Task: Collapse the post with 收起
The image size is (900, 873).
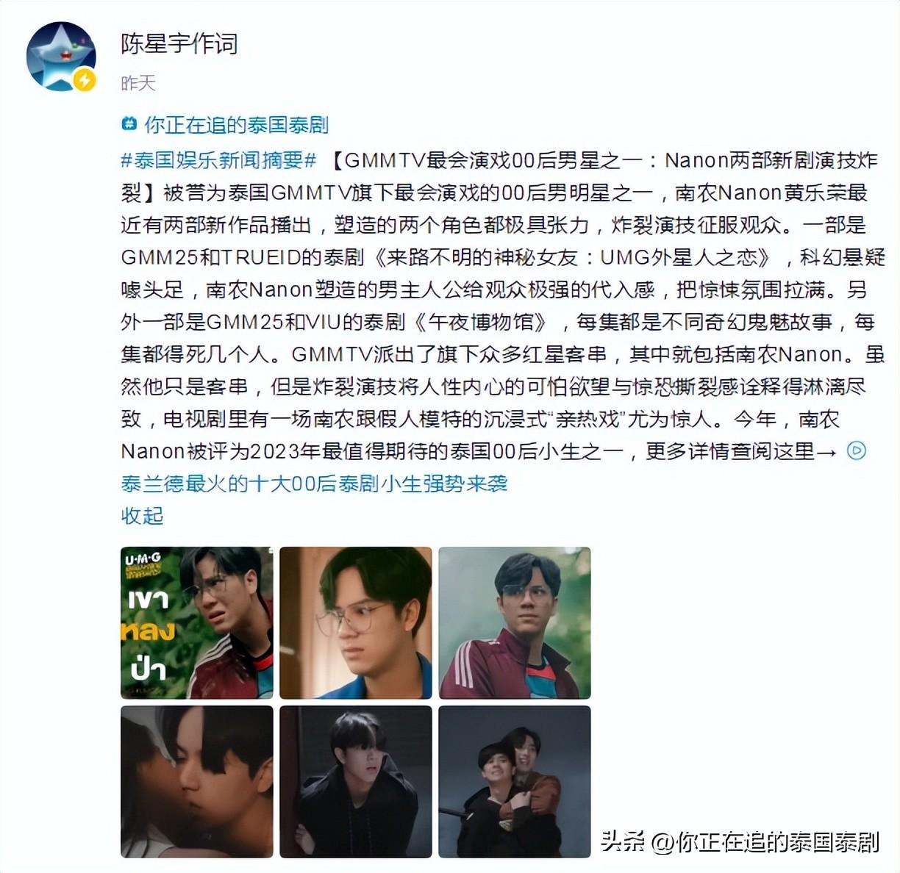Action: (x=142, y=515)
